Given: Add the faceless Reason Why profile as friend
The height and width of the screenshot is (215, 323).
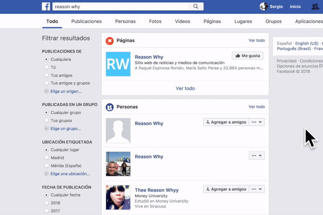Looking at the screenshot, I should [226, 122].
